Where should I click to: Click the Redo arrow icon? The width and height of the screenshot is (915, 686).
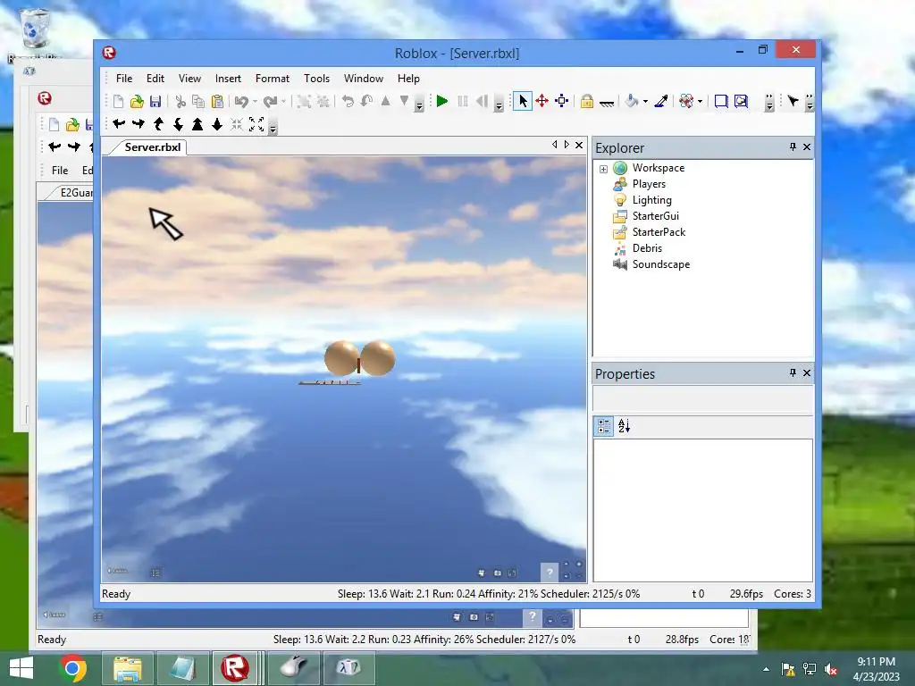pyautogui.click(x=270, y=102)
